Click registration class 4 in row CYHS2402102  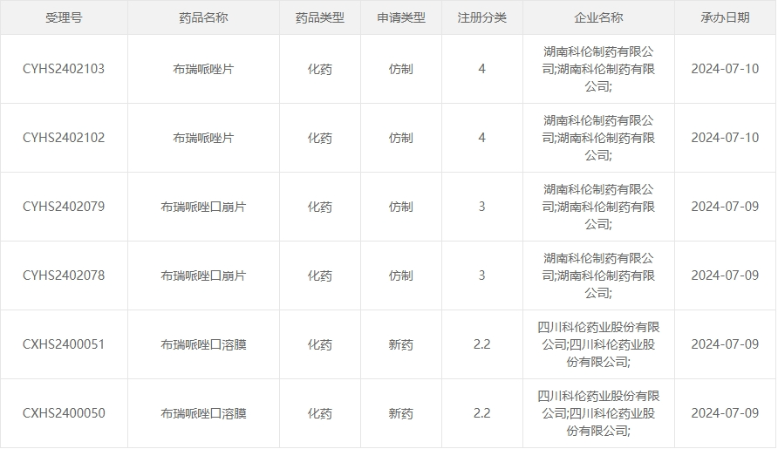pyautogui.click(x=481, y=138)
